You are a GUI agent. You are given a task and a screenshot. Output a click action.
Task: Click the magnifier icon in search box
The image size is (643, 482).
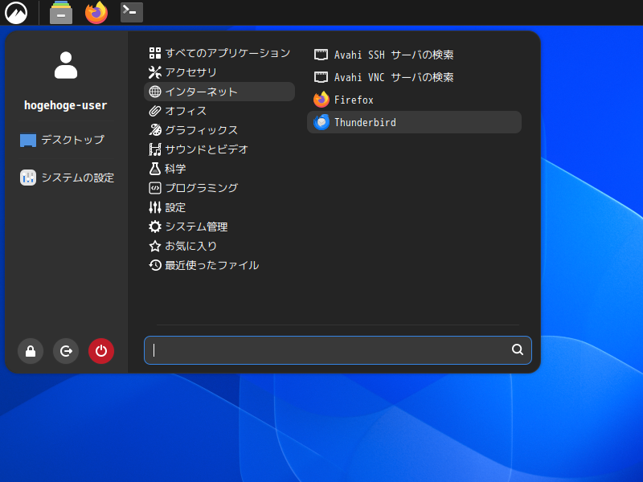tap(518, 349)
